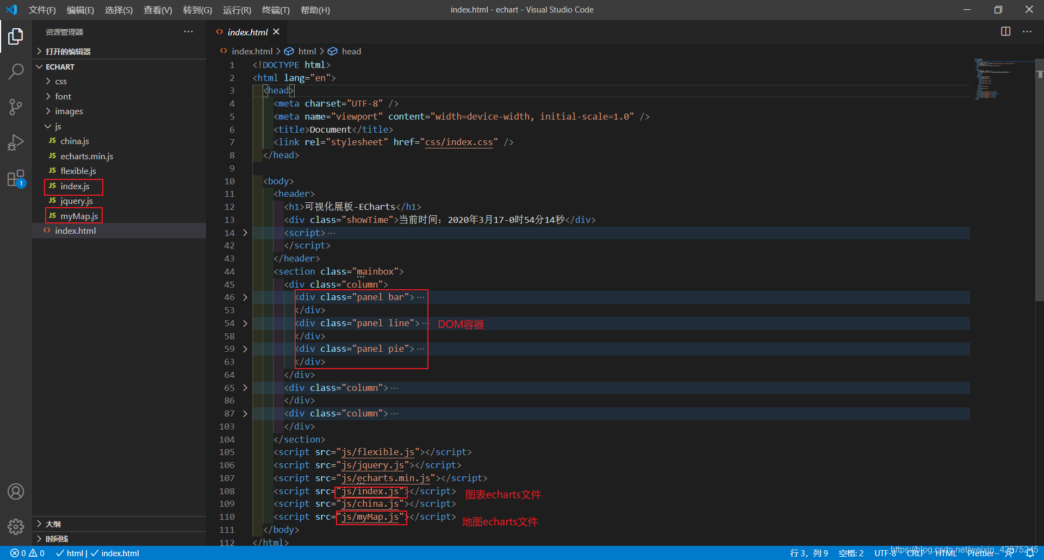Follow the js/flexible.js script link

[377, 452]
